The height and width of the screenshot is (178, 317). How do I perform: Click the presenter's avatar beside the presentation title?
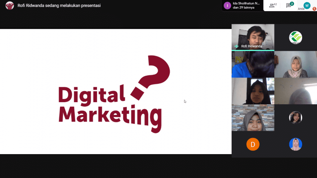(10, 5)
